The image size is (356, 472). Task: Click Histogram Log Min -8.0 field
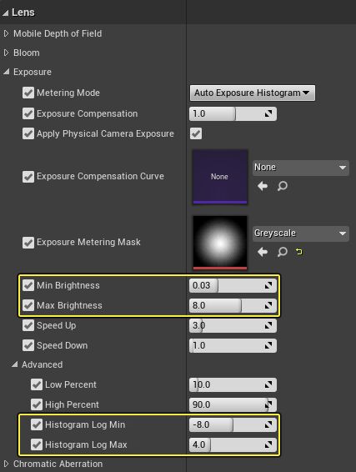[233, 424]
